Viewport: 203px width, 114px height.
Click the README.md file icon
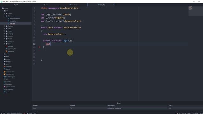click(5, 89)
